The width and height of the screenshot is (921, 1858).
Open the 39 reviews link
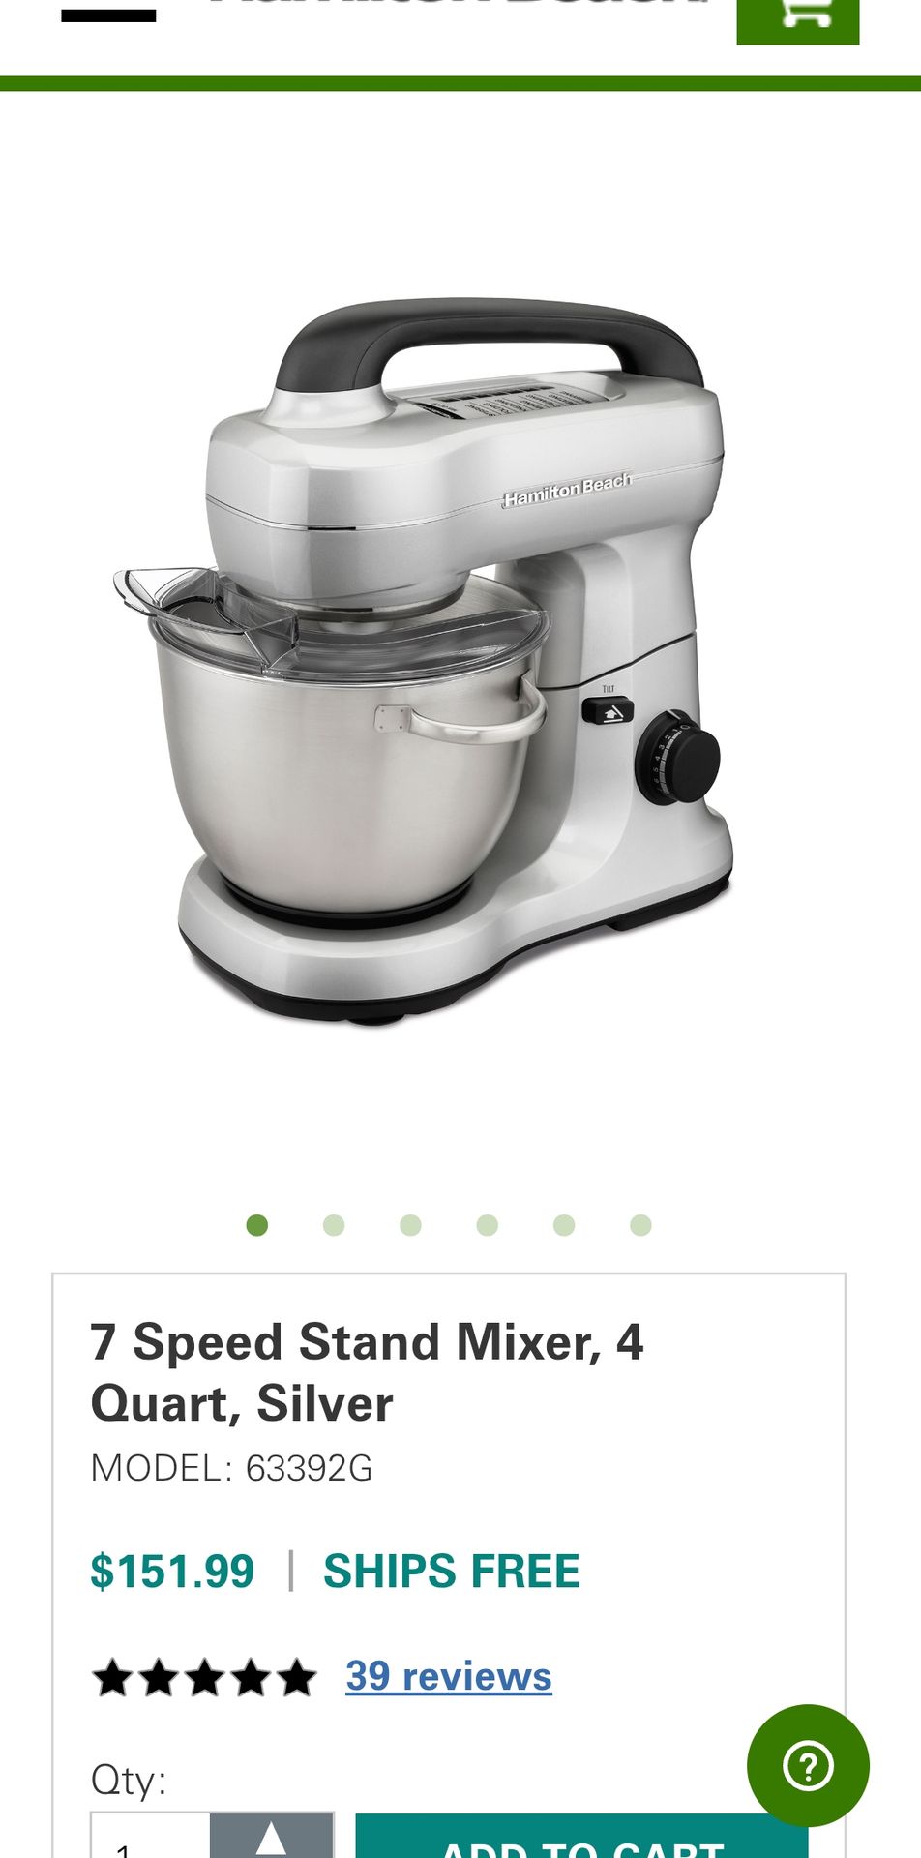coord(449,1676)
